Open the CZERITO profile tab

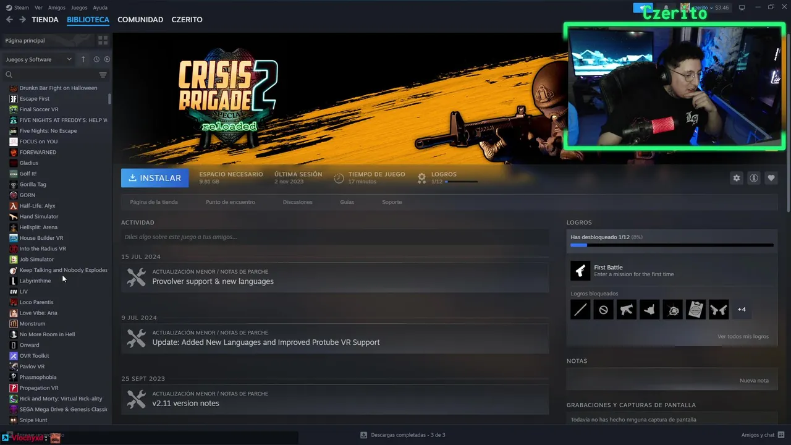pos(187,20)
